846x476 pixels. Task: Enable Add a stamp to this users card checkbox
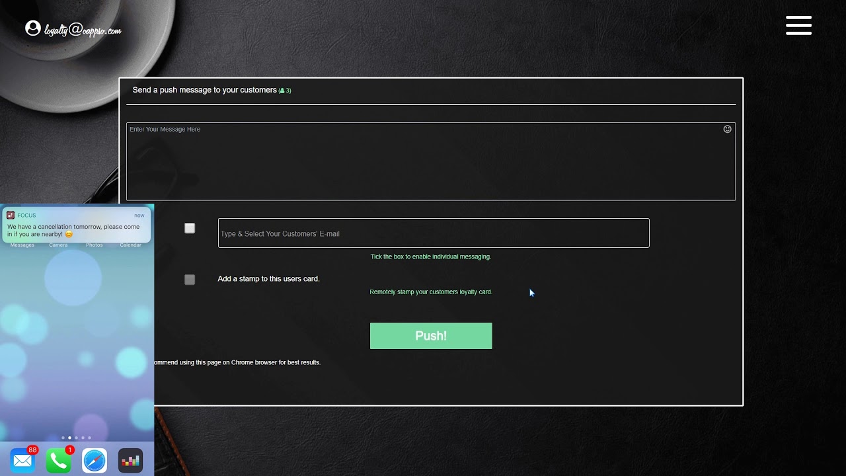190,280
